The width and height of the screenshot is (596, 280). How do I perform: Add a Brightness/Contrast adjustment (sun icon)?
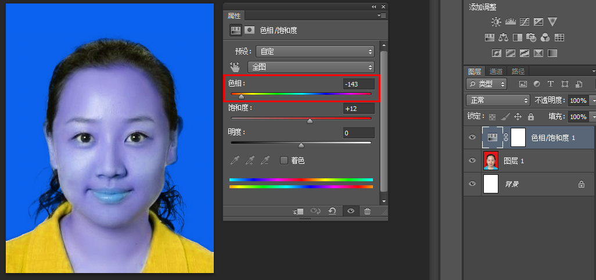pos(496,22)
